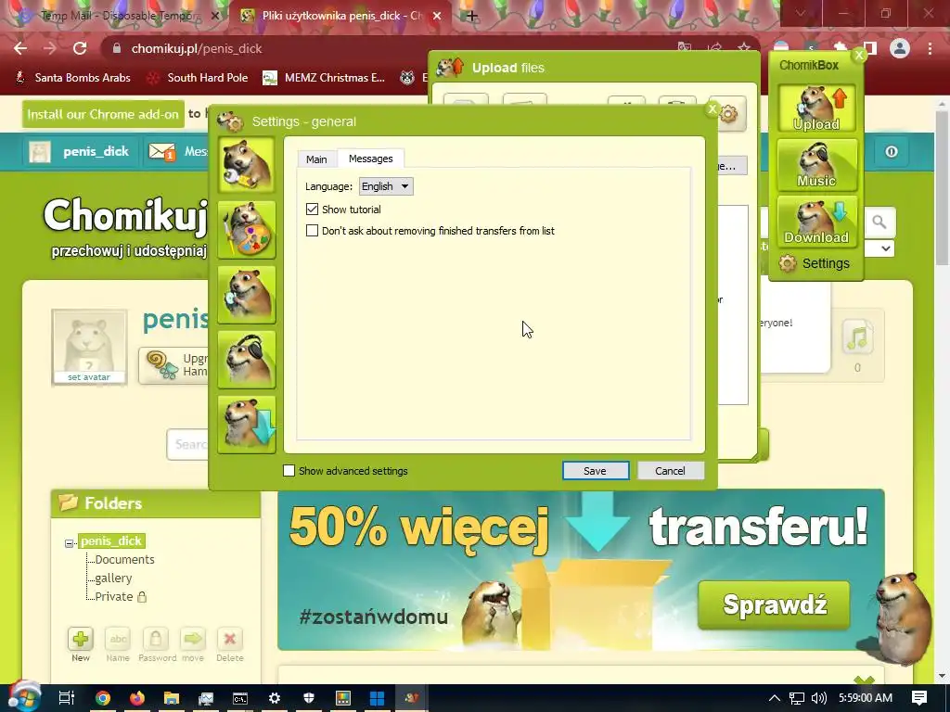Image resolution: width=950 pixels, height=712 pixels.
Task: Click gear icon in Upload files window
Action: tap(729, 113)
